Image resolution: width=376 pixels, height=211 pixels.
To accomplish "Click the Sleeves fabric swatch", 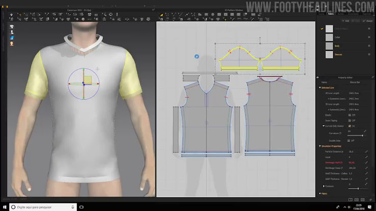I will tap(329, 54).
